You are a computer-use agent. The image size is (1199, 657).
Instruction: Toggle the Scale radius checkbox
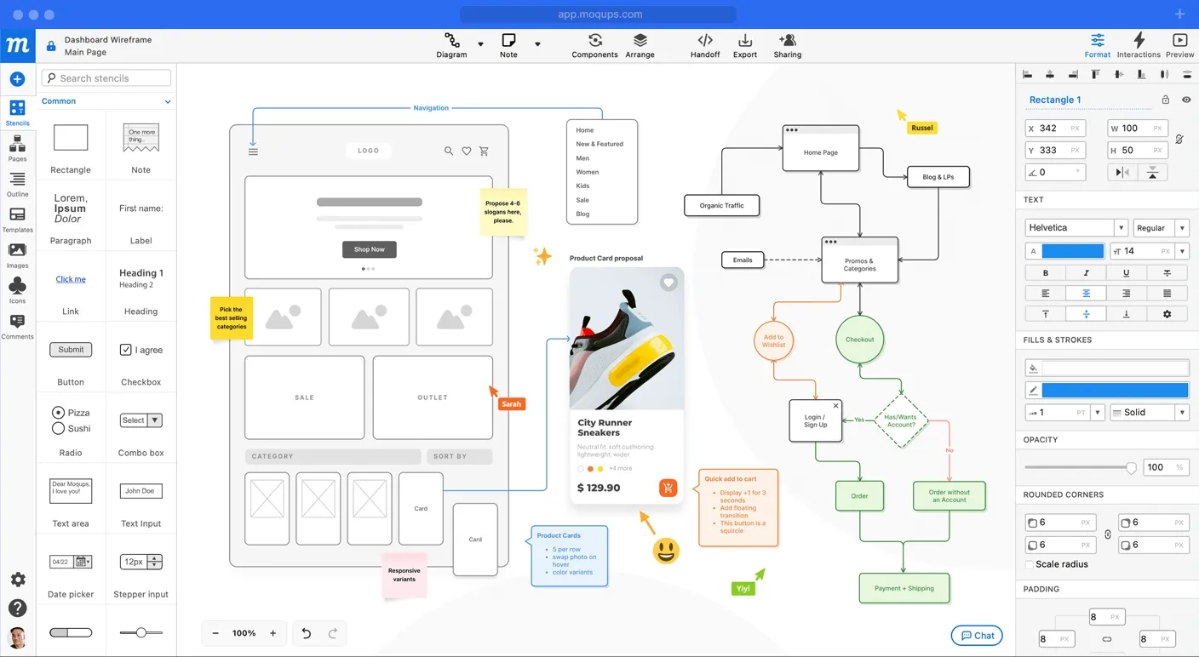[x=1030, y=564]
